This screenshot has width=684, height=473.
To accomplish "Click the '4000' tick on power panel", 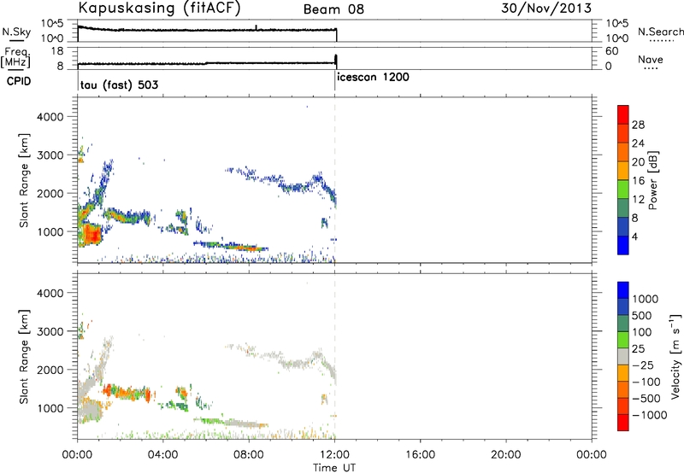I will click(50, 117).
